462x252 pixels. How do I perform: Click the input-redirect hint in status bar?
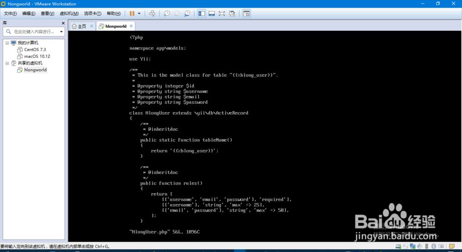click(55, 246)
